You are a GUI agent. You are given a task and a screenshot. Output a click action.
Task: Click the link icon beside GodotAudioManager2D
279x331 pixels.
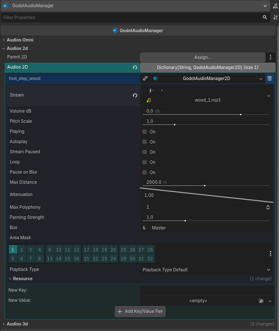pos(145,79)
